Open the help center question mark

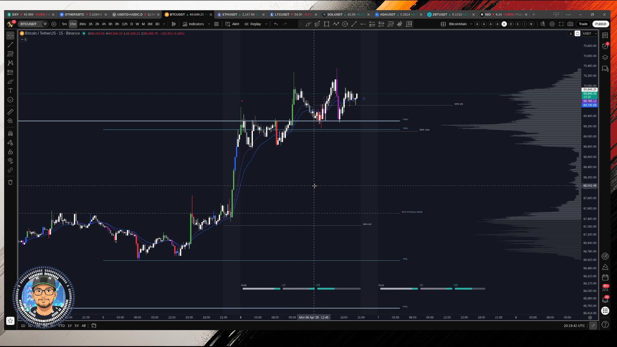click(605, 325)
